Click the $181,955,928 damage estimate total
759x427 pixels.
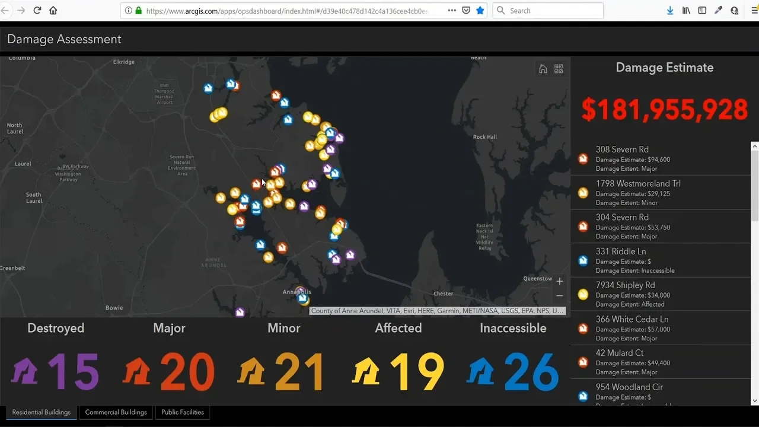[x=665, y=110]
